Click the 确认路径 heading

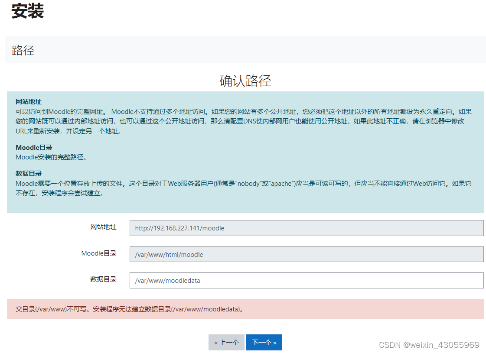[x=245, y=81]
